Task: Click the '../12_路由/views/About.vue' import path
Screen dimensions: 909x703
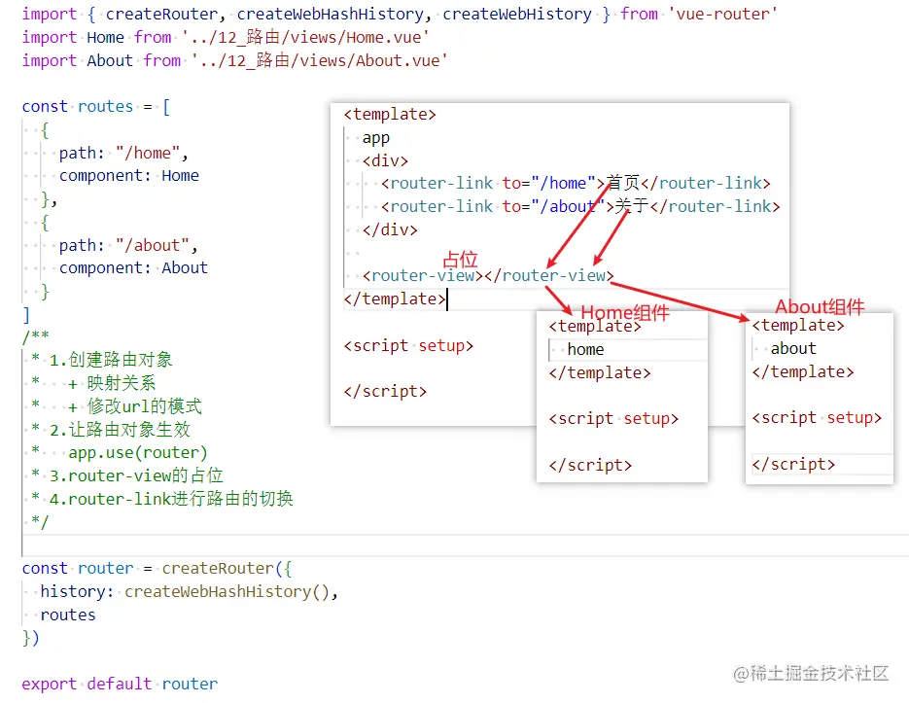Action: (320, 60)
